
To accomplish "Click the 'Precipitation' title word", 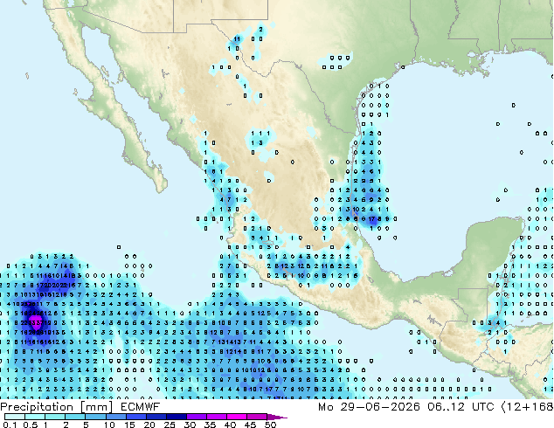I will (37, 407).
